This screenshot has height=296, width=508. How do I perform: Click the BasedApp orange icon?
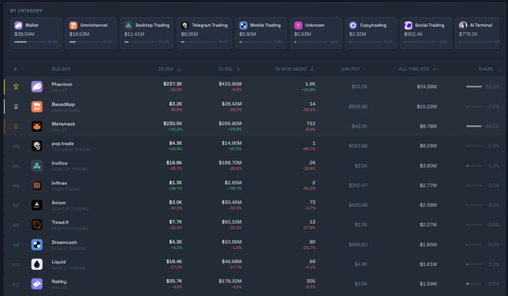[37, 107]
